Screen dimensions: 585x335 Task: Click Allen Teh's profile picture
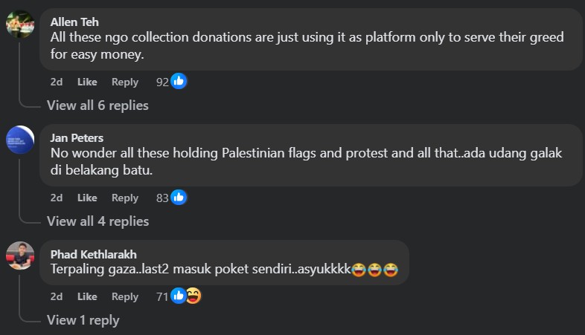[20, 24]
